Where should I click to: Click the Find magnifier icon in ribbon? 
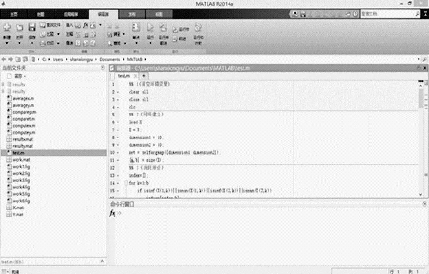pos(110,43)
